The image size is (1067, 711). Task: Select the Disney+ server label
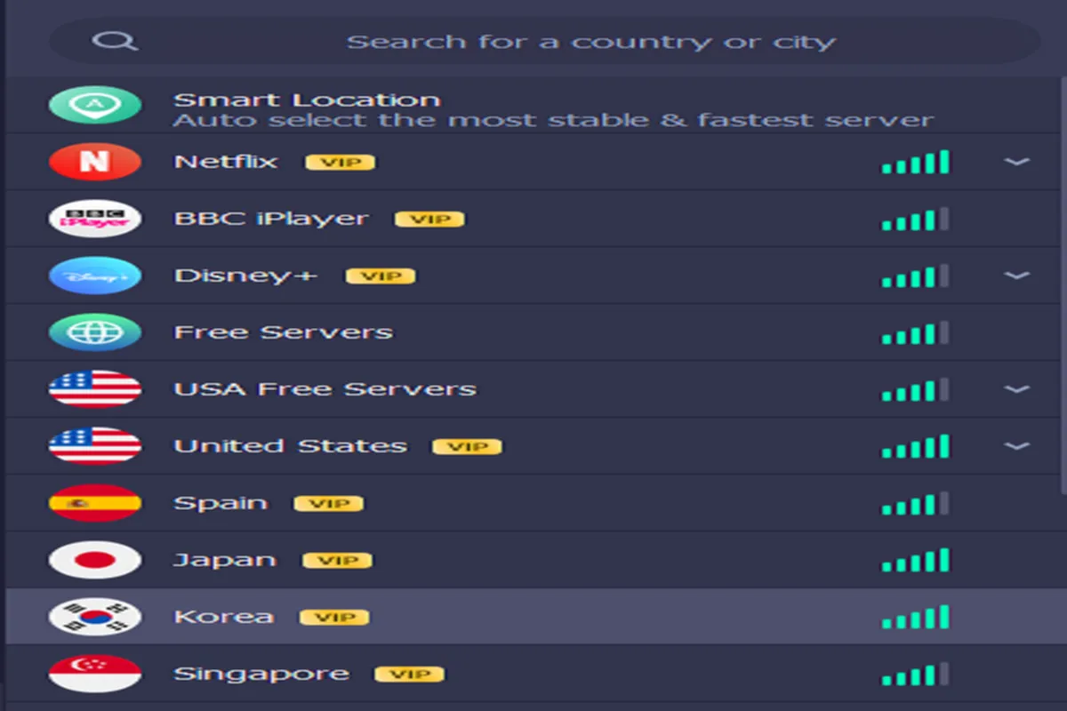click(x=245, y=276)
